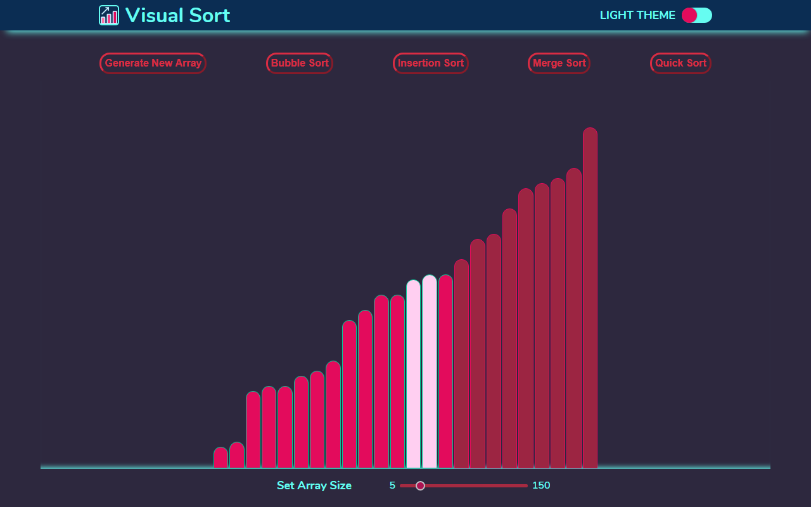Click the 'LIGHT THEME' label
This screenshot has width=811, height=507.
(637, 15)
